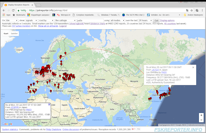Click the right marker in eastern China
Screen dimensions: 206x133
point(151,99)
